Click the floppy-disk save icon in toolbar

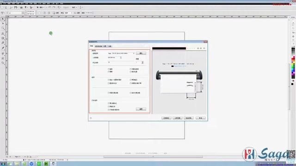[x=16, y=7]
